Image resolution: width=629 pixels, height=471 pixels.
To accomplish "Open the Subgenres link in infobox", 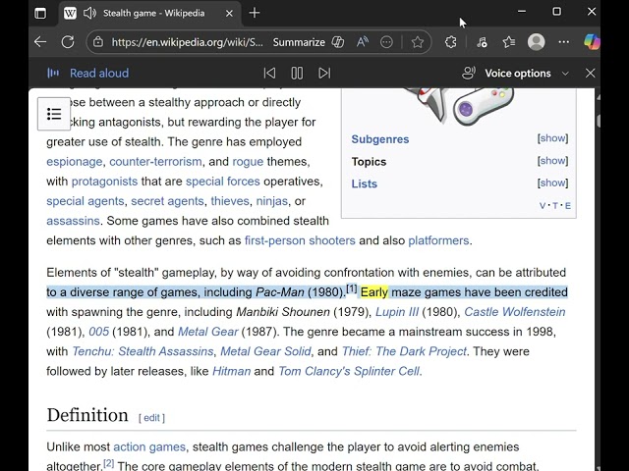I will click(380, 139).
